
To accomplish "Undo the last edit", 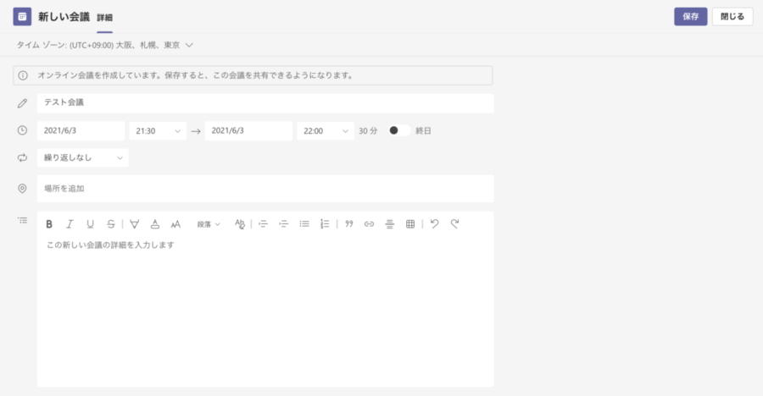I will [435, 223].
